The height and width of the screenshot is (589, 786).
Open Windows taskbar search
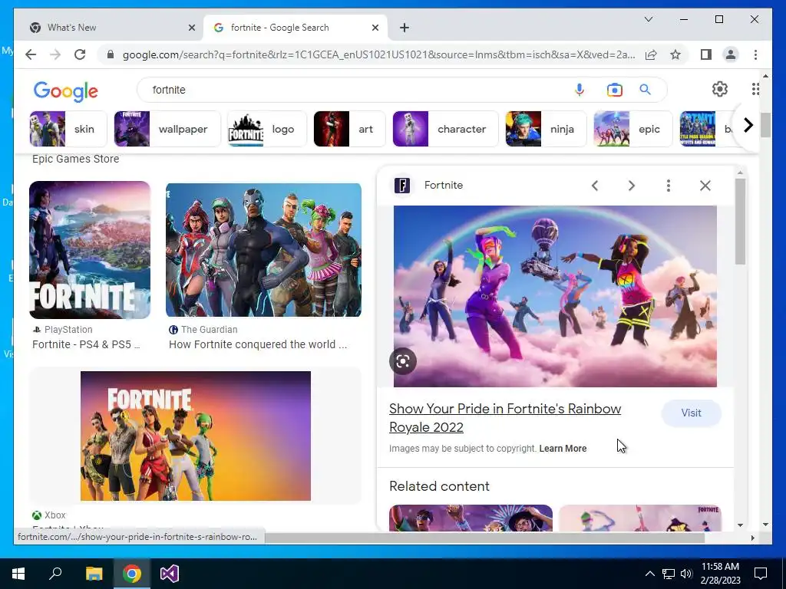pos(55,574)
